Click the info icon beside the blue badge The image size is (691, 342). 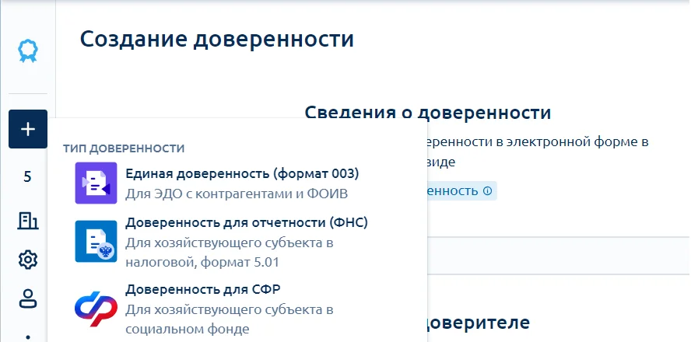point(487,191)
